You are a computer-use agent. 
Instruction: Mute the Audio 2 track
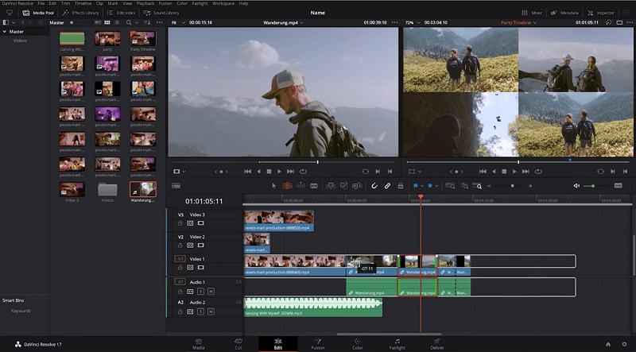click(x=211, y=311)
